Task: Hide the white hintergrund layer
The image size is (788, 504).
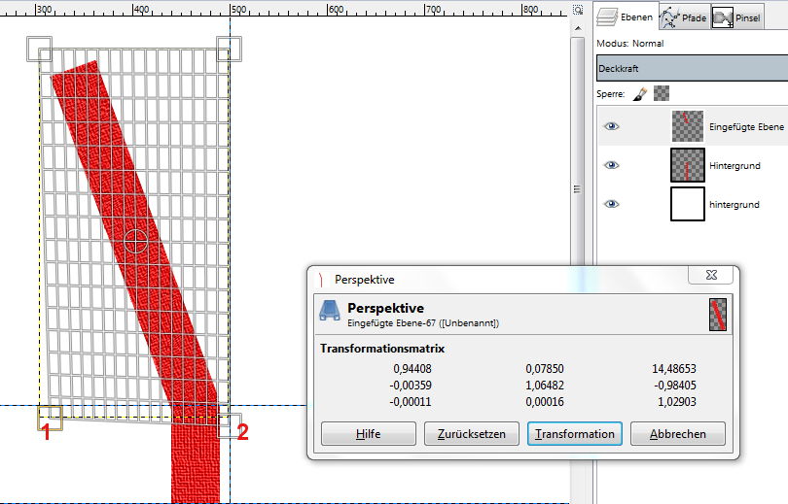Action: (x=611, y=204)
